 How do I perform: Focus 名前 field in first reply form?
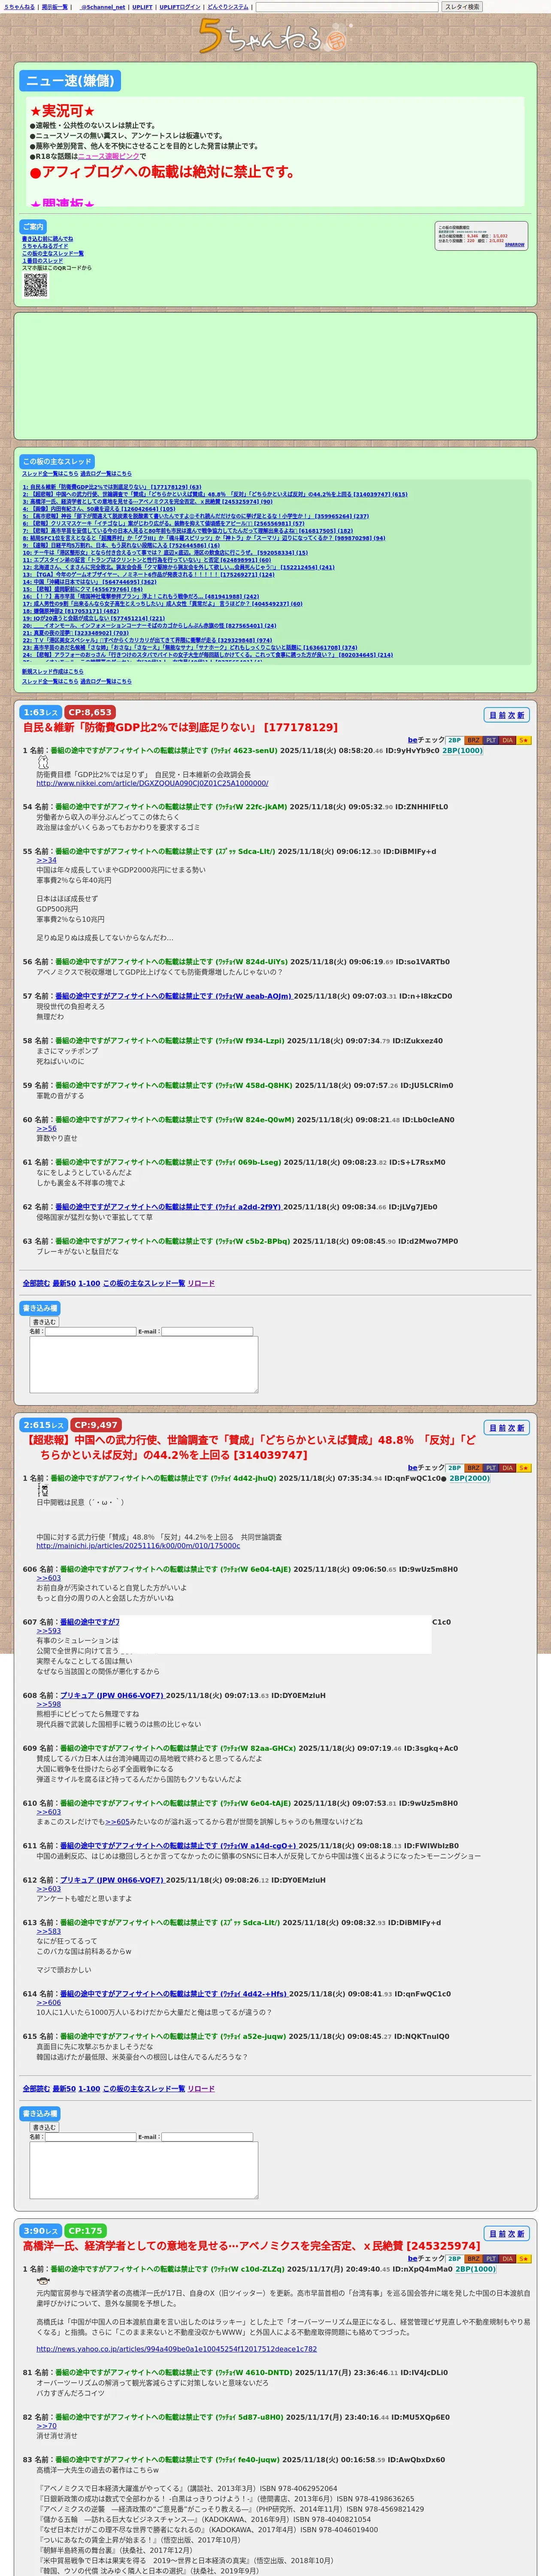[x=90, y=1331]
